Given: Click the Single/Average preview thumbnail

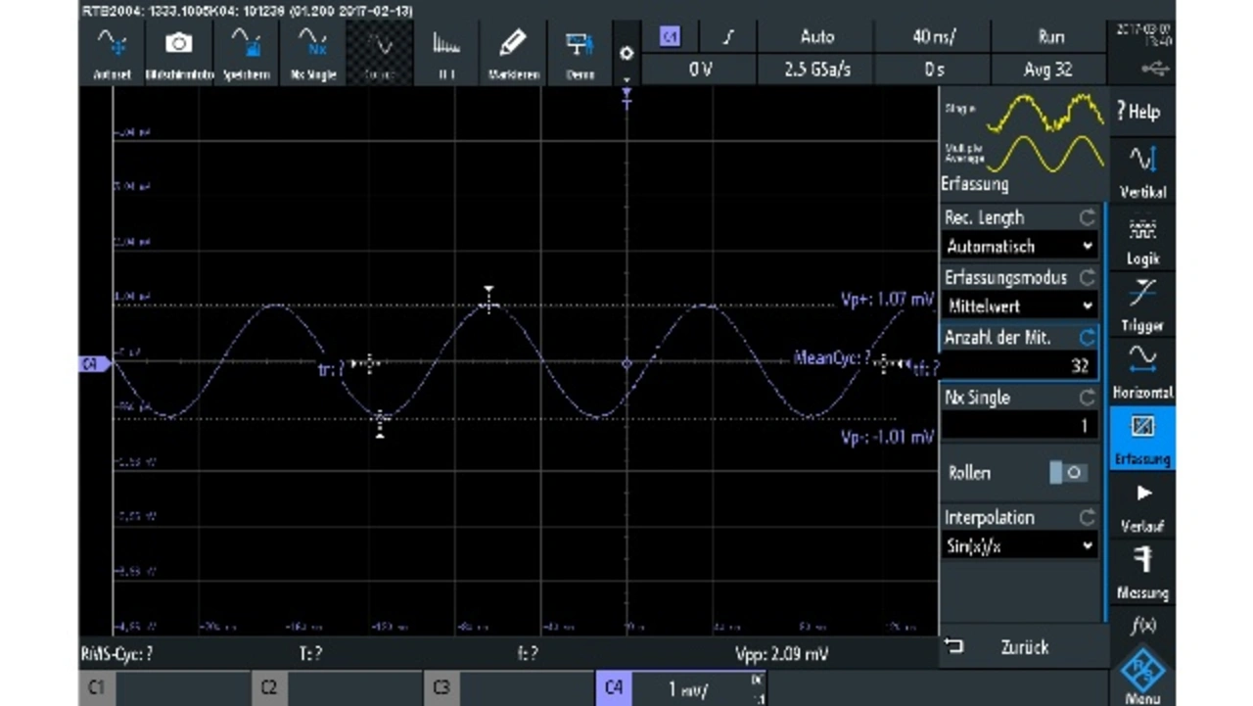Looking at the screenshot, I should tap(1024, 133).
